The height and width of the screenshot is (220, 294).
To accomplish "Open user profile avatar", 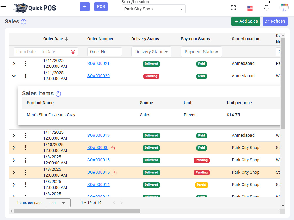I will 284,8.
